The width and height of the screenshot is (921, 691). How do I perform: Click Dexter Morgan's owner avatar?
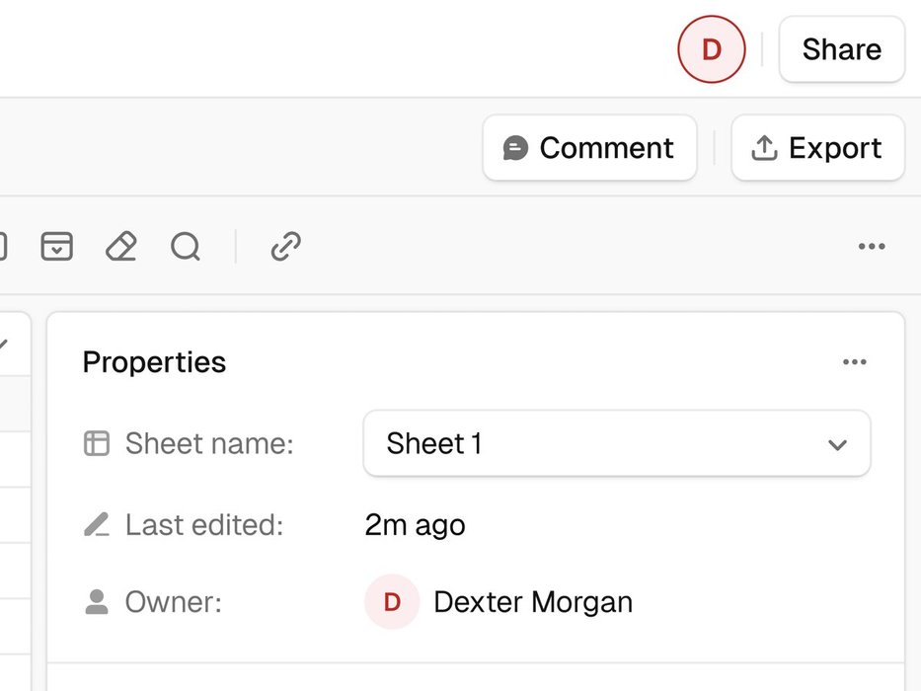[x=392, y=602]
